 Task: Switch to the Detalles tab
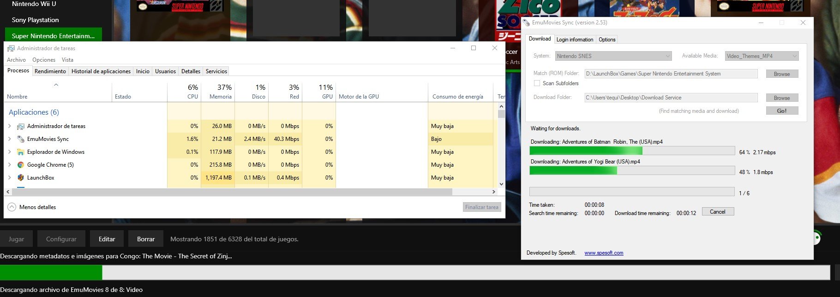click(x=191, y=71)
